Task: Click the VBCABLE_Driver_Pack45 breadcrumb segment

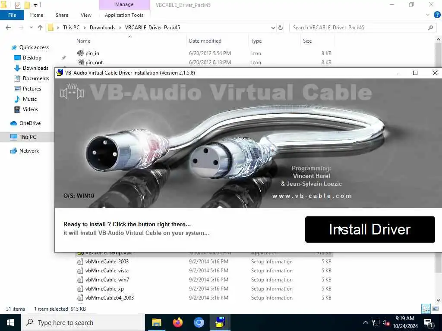Action: 152,28
